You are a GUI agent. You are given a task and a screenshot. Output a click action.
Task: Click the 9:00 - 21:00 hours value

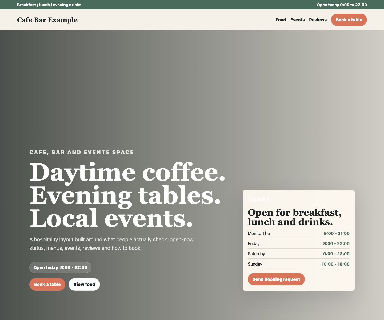coord(337,233)
